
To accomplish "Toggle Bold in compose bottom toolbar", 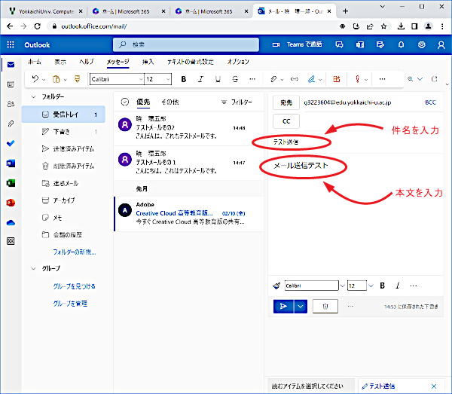I will pyautogui.click(x=382, y=286).
